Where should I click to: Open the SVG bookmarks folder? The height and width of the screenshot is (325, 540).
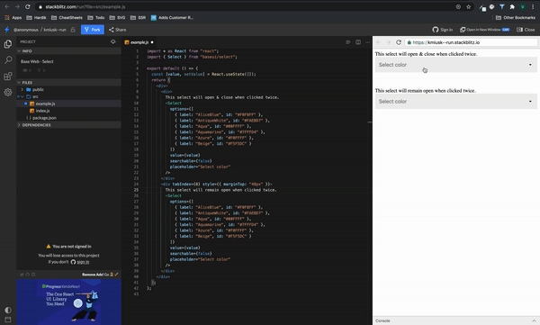pos(117,18)
